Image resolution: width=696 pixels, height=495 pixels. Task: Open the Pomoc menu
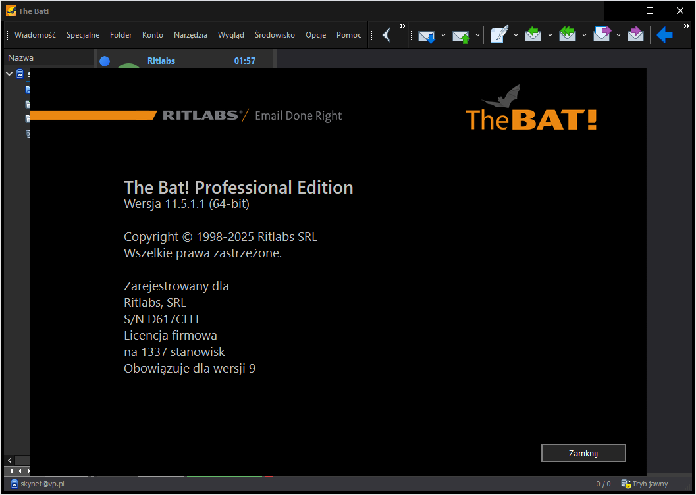349,35
